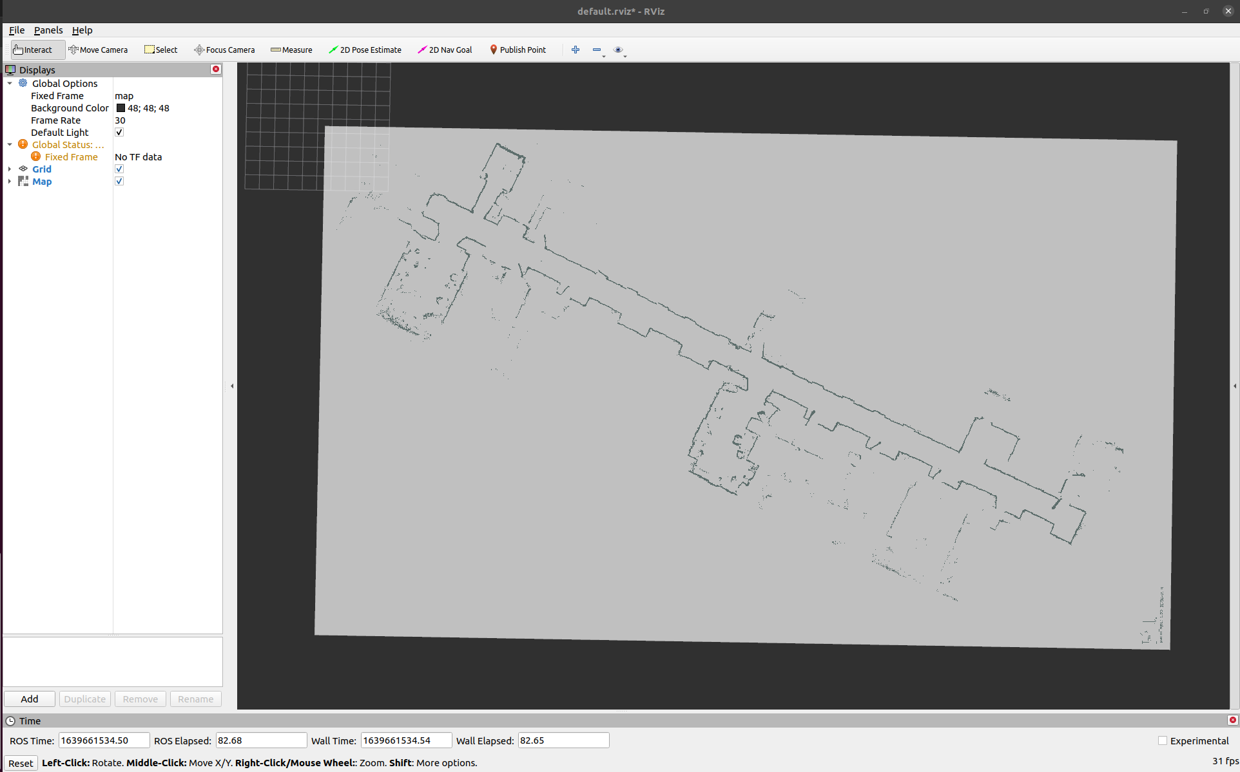Screen dimensions: 1240x772
Task: Click the ROS Elapsed field
Action: click(261, 740)
